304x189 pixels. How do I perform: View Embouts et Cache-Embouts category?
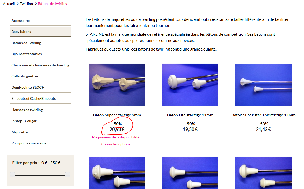pos(33,98)
